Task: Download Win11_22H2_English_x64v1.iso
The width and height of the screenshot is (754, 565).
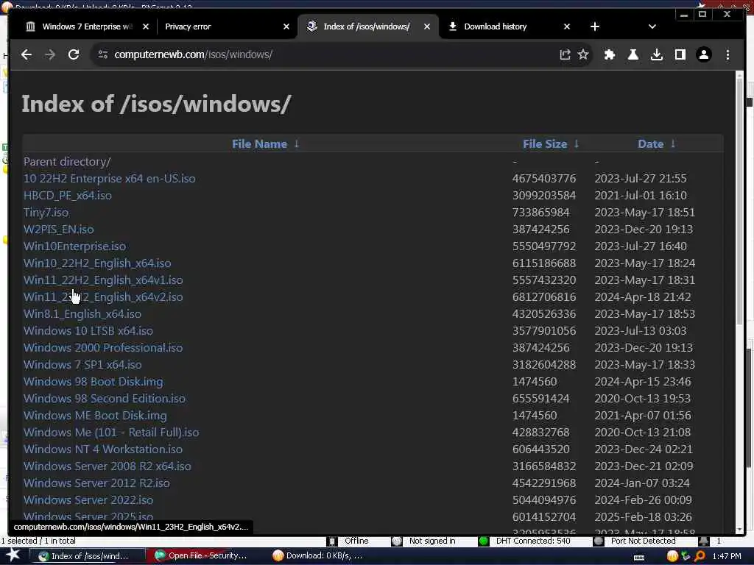Action: [x=103, y=280]
